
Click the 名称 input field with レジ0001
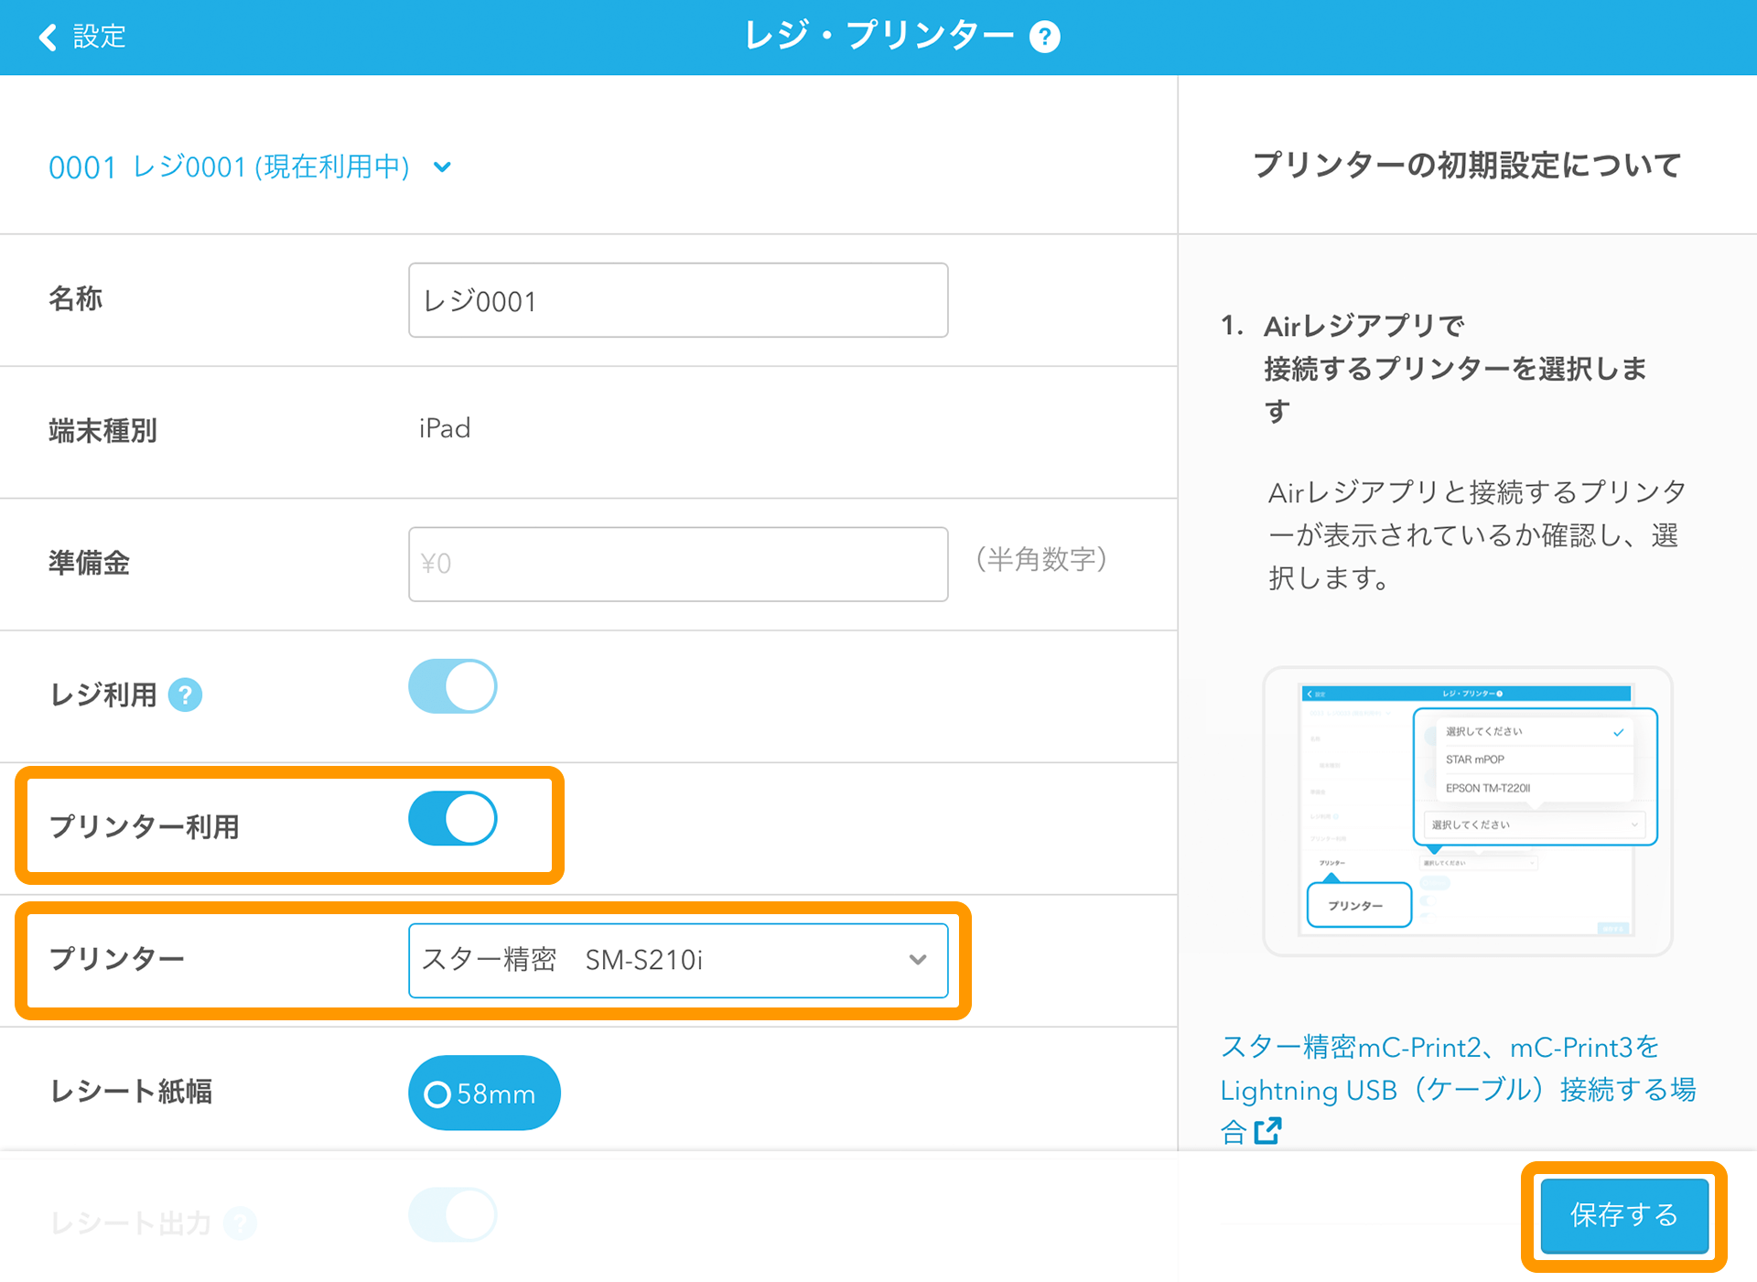pyautogui.click(x=678, y=300)
